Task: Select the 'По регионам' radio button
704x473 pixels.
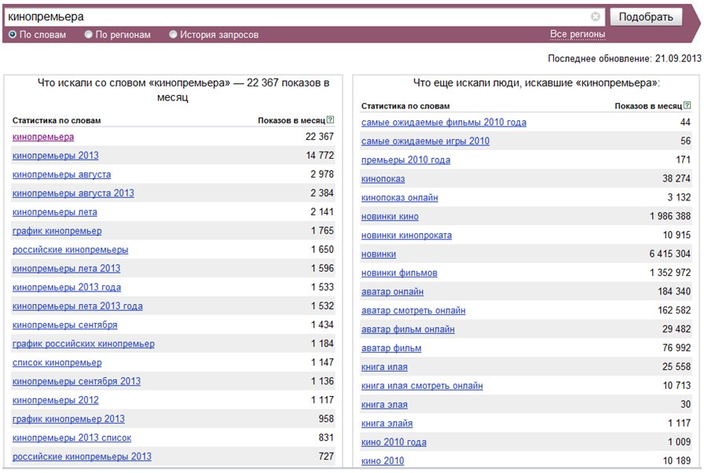Action: click(89, 35)
